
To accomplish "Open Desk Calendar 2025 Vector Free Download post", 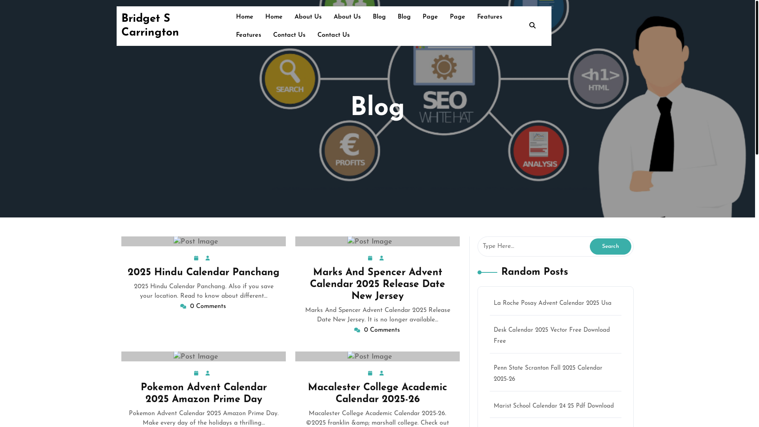I will [x=552, y=336].
